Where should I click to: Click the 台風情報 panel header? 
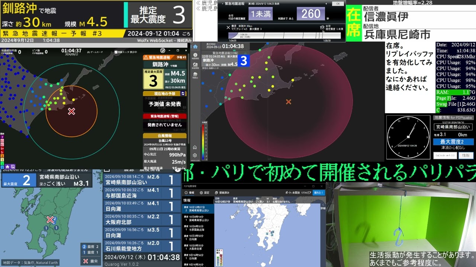coord(165,136)
